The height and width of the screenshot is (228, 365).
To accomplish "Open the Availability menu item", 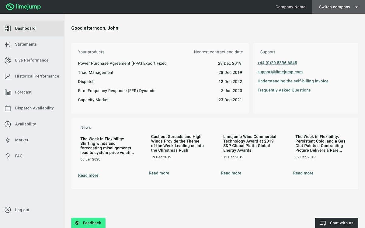I will [x=32, y=124].
